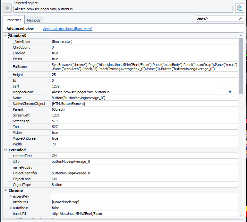
Task: Open the ellipsis button on the Parent row
Action: (x=235, y=109)
